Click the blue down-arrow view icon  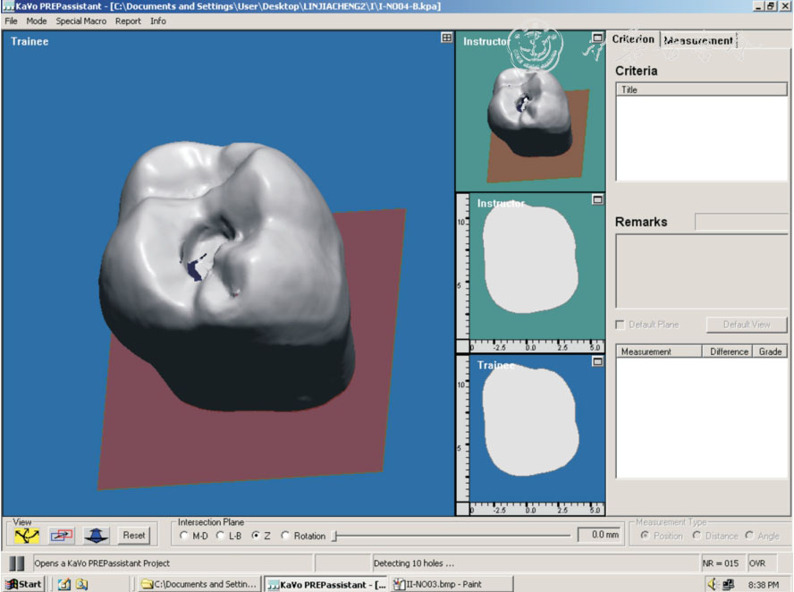[97, 536]
